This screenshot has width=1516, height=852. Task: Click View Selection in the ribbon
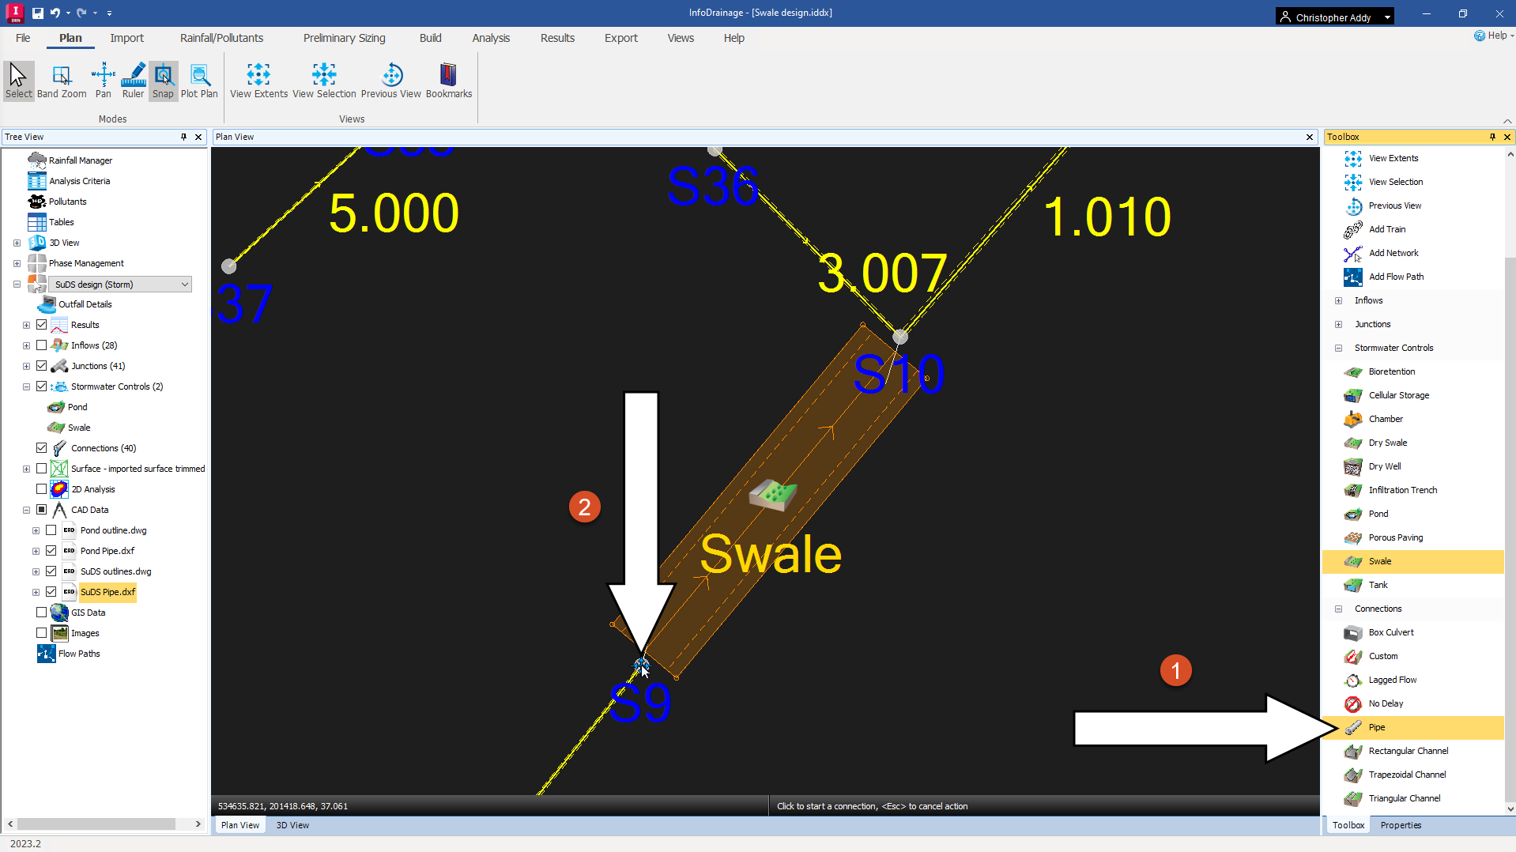[x=324, y=81]
